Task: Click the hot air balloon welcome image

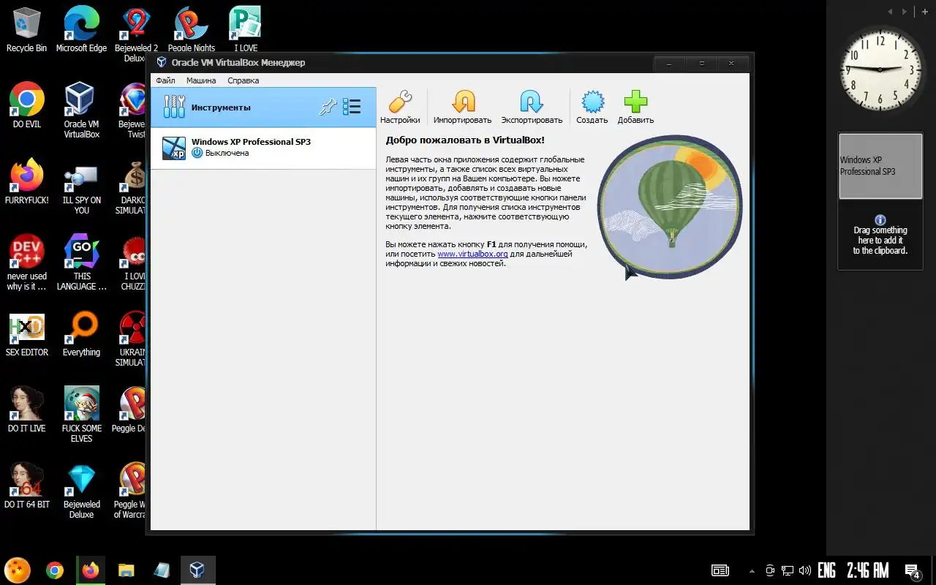Action: click(x=669, y=206)
